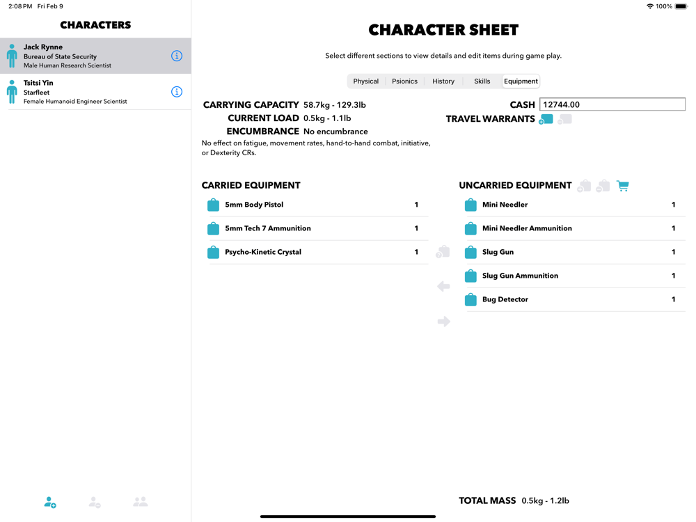Image resolution: width=696 pixels, height=522 pixels.
Task: Move item to carried with left arrow
Action: click(x=443, y=286)
